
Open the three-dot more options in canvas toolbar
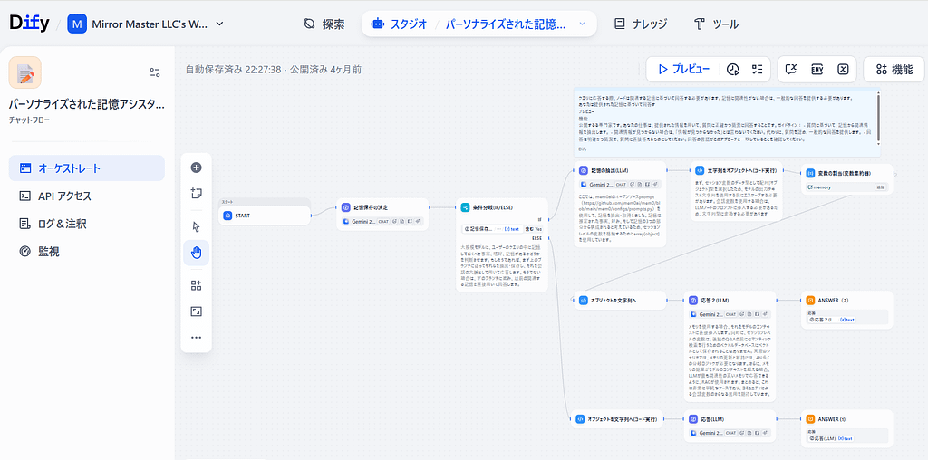(196, 338)
